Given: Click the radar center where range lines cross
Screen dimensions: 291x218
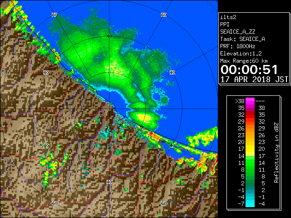Looking at the screenshot, I should coord(109,109).
